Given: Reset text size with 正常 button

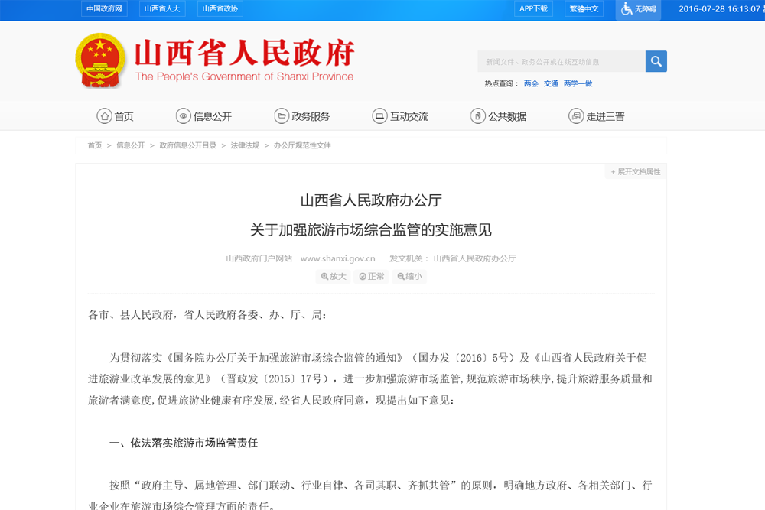Looking at the screenshot, I should [372, 277].
